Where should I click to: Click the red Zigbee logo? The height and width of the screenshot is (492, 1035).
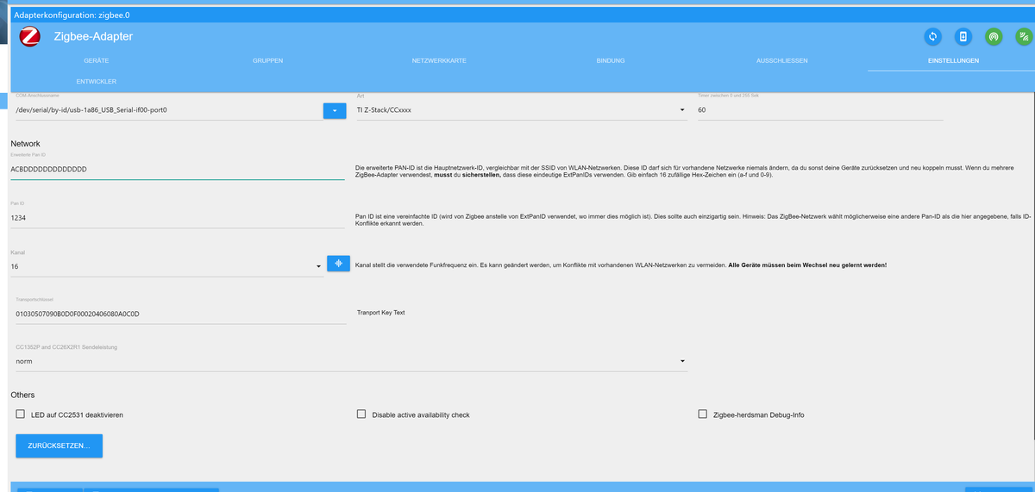pyautogui.click(x=30, y=36)
